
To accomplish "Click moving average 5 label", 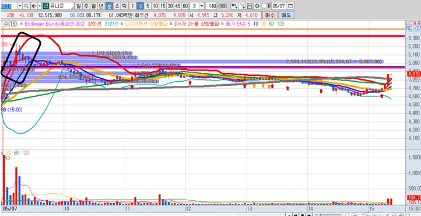I will tap(249, 24).
